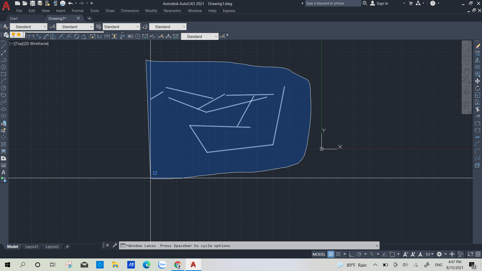The height and width of the screenshot is (271, 482).
Task: Select the Multiline Text tool
Action: 4,172
